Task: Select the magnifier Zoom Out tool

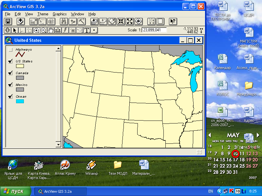Action: pyautogui.click(x=44, y=30)
